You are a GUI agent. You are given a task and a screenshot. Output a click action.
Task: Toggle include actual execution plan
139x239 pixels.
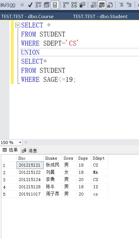tap(66, 5)
